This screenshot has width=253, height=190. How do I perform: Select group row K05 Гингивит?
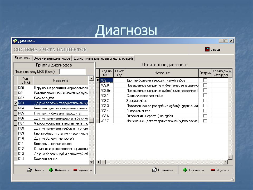pyautogui.click(x=53, y=113)
